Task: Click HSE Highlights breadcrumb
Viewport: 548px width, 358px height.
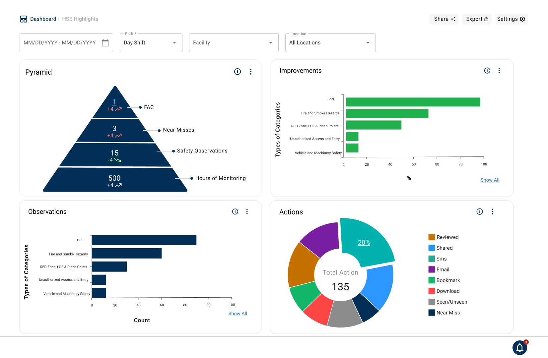Action: click(x=80, y=19)
